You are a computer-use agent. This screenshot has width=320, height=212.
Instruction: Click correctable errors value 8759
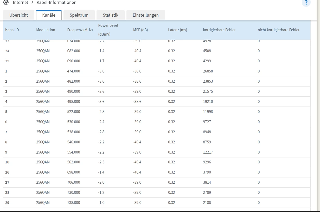(207, 142)
